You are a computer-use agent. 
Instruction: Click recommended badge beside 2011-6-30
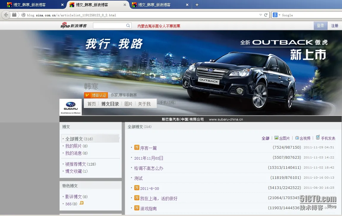point(137,188)
